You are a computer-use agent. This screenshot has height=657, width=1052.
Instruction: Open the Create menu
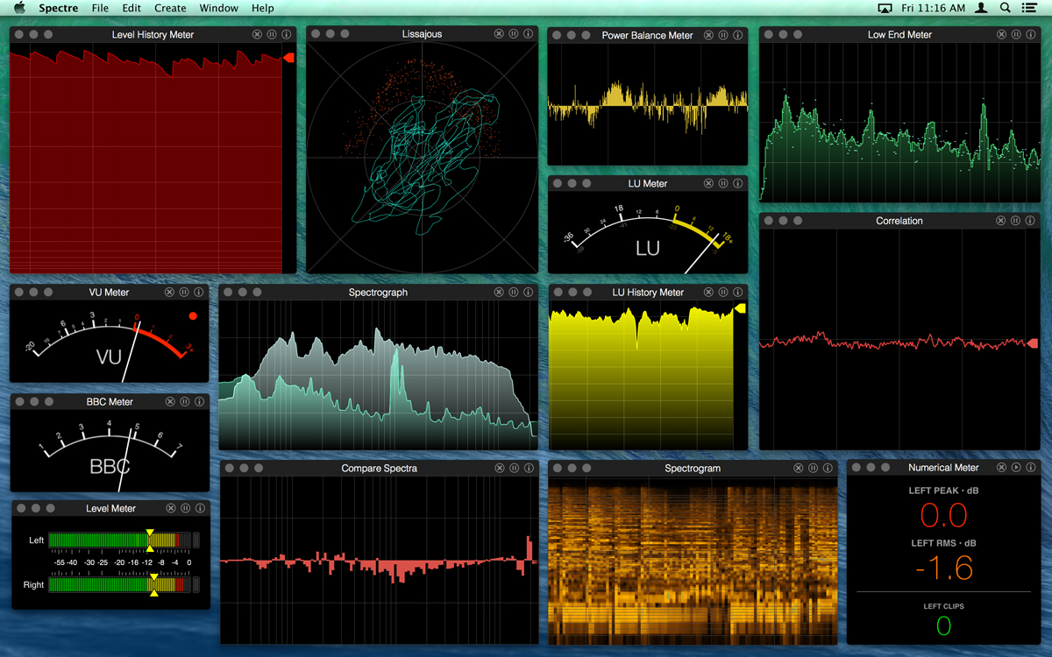169,8
